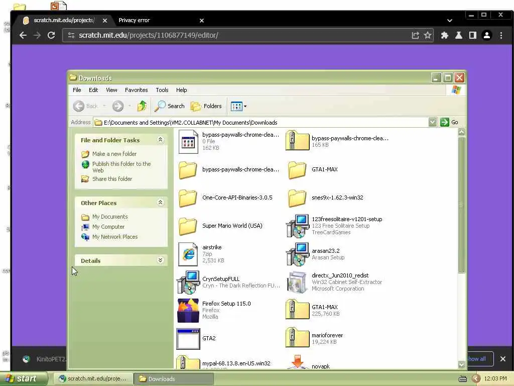Image resolution: width=514 pixels, height=386 pixels.
Task: Open the Tools menu
Action: 162,90
